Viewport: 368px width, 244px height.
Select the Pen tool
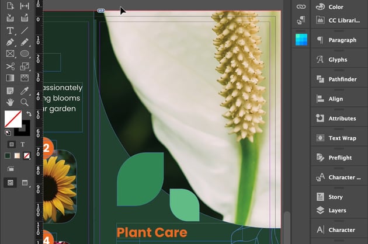tap(10, 42)
